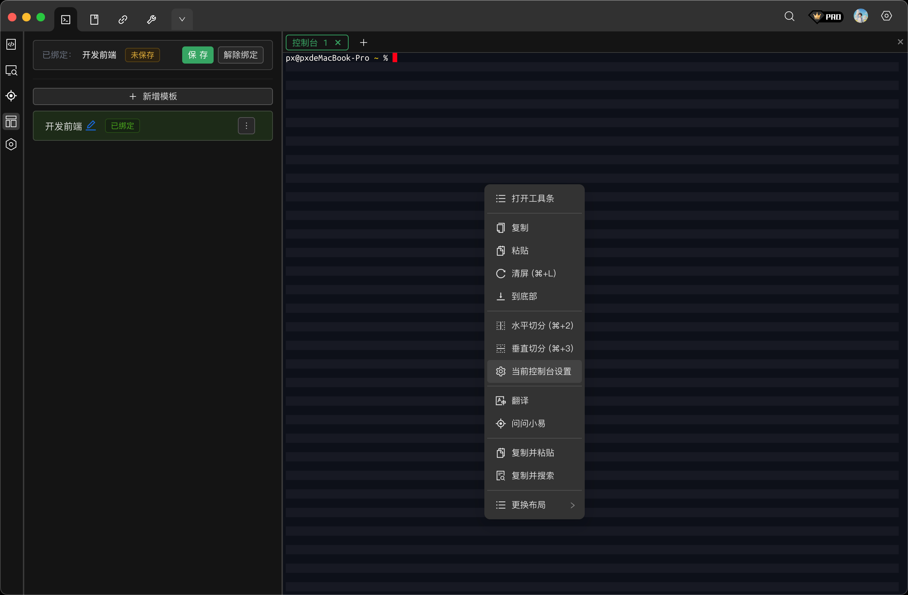Add a new console tab with plus
The height and width of the screenshot is (595, 908).
point(364,43)
